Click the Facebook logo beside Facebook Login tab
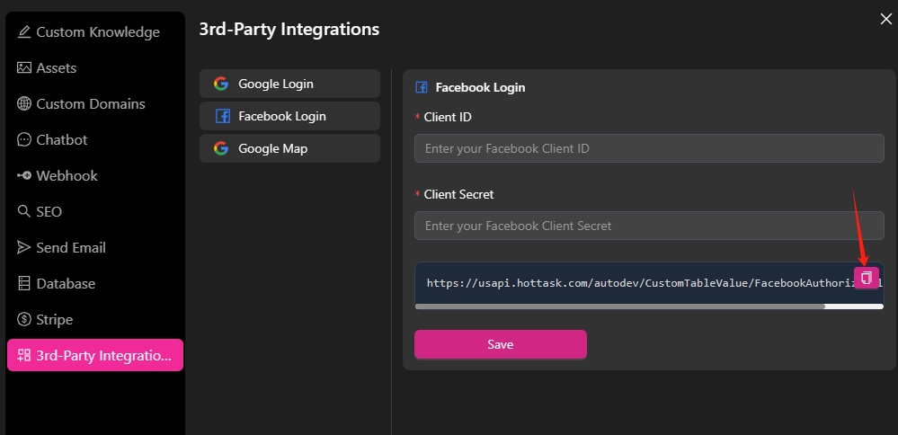This screenshot has height=435, width=898. (x=222, y=116)
